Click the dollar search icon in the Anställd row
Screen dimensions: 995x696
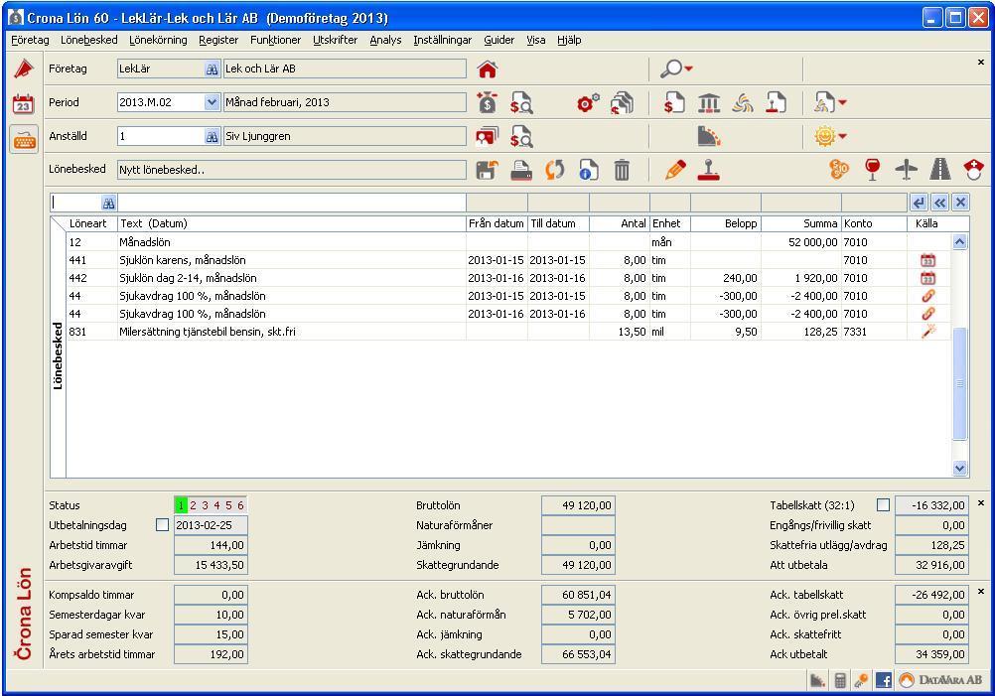tap(521, 136)
